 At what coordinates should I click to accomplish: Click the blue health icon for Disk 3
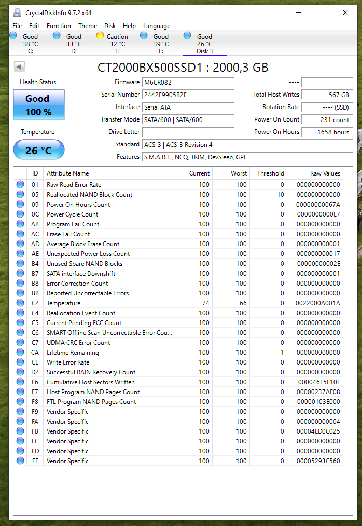(187, 35)
